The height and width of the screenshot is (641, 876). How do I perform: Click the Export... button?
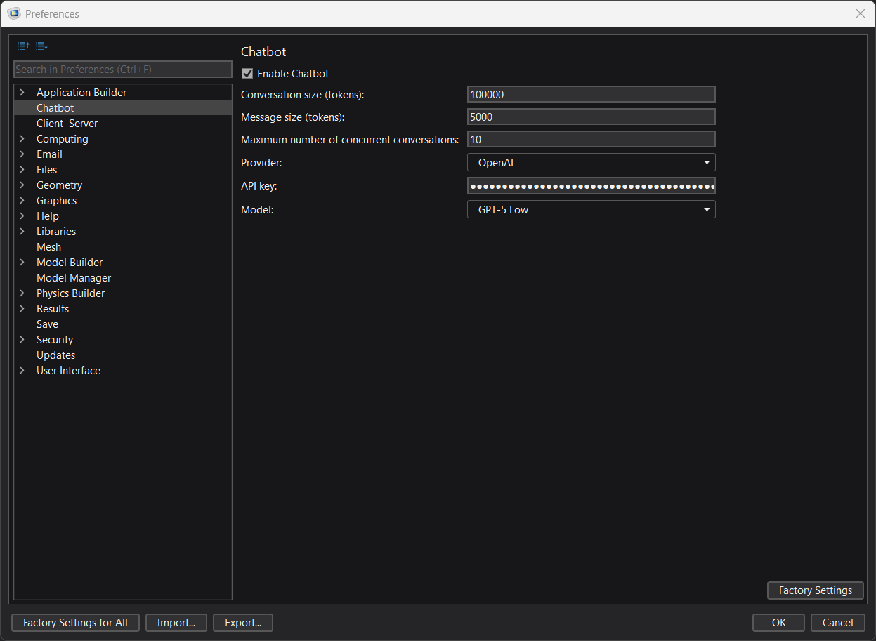(243, 623)
